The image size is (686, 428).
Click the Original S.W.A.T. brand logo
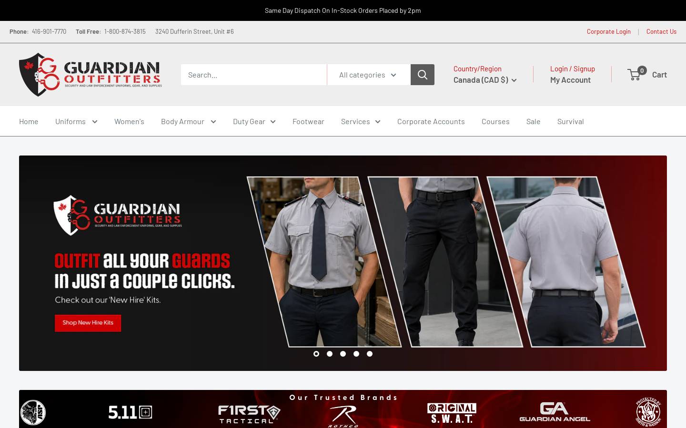(452, 413)
